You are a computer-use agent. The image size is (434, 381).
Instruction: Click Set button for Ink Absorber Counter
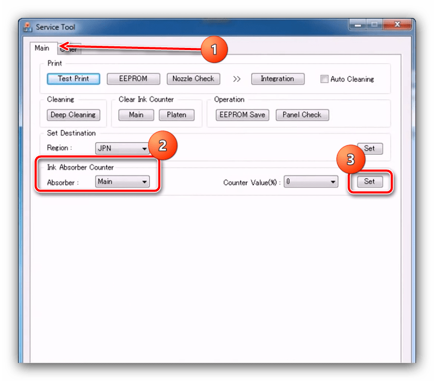[370, 181]
